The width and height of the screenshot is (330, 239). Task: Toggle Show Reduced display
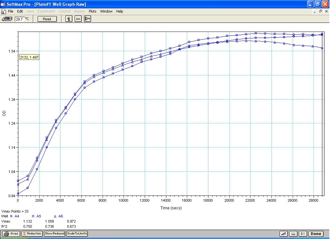pyautogui.click(x=54, y=234)
